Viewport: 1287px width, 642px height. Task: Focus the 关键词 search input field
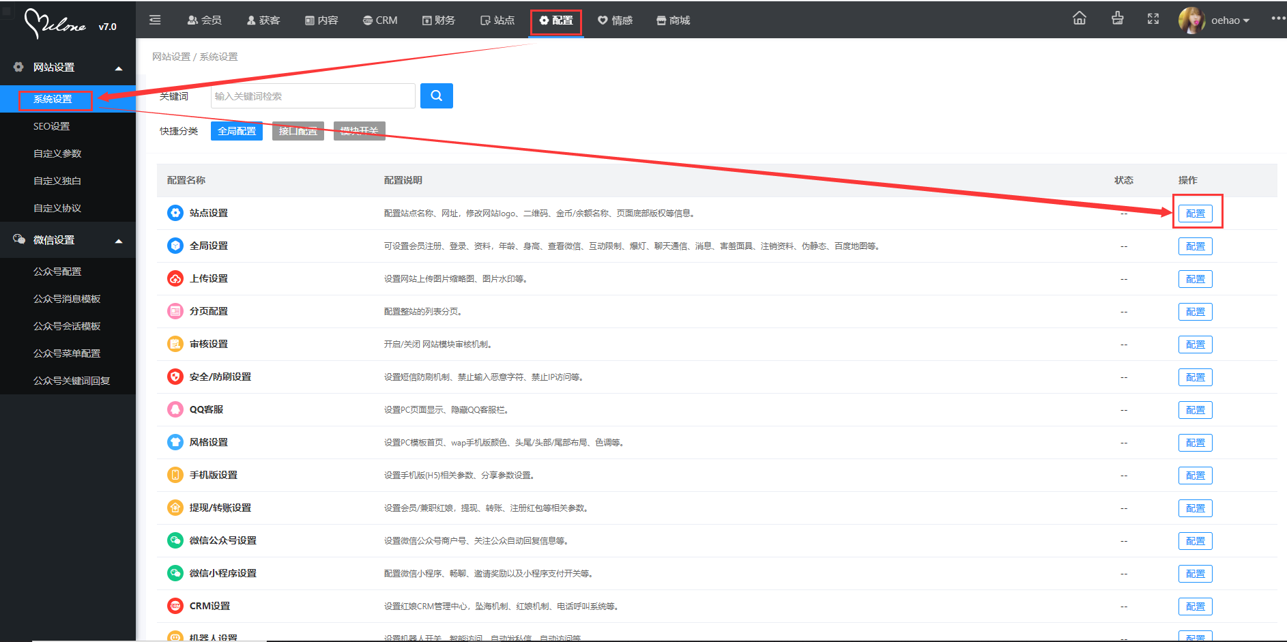pyautogui.click(x=313, y=96)
